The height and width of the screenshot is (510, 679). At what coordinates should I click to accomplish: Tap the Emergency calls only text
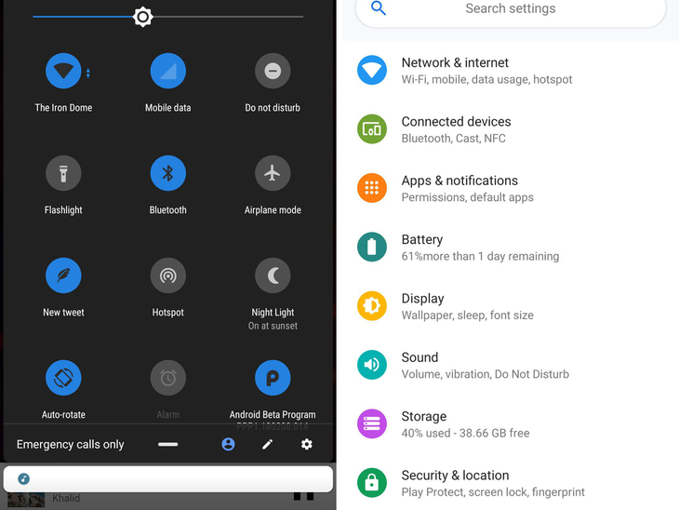(x=70, y=445)
